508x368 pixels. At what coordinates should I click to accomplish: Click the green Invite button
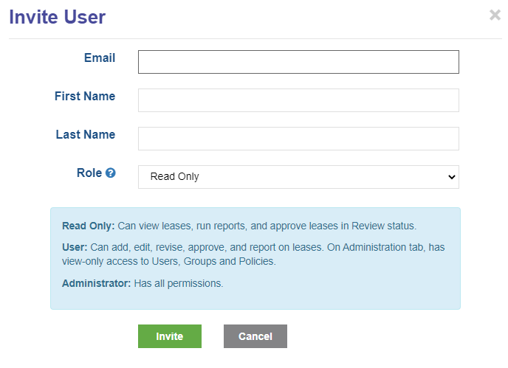170,336
